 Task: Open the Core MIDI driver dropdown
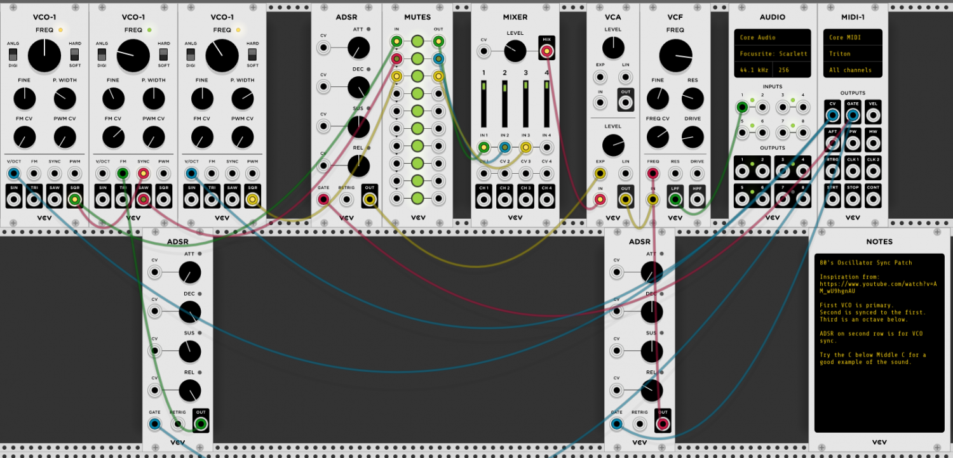(853, 37)
